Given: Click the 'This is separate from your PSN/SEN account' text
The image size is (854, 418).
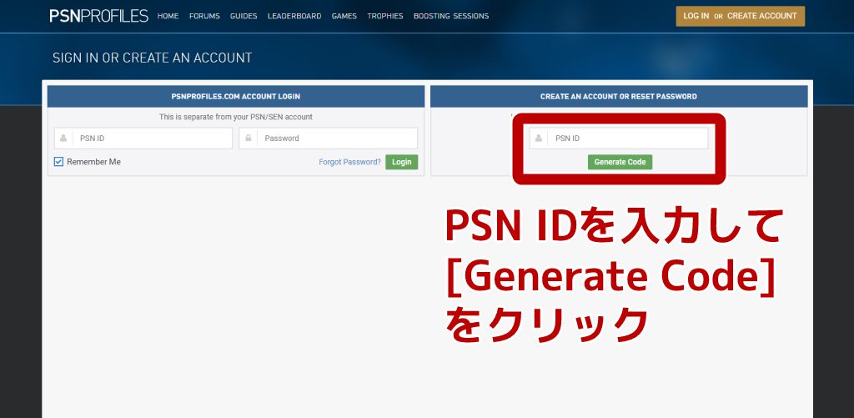Looking at the screenshot, I should [x=236, y=117].
